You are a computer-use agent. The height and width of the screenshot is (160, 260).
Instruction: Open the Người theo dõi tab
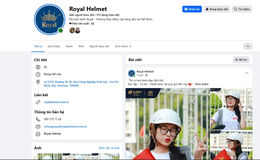99,46
